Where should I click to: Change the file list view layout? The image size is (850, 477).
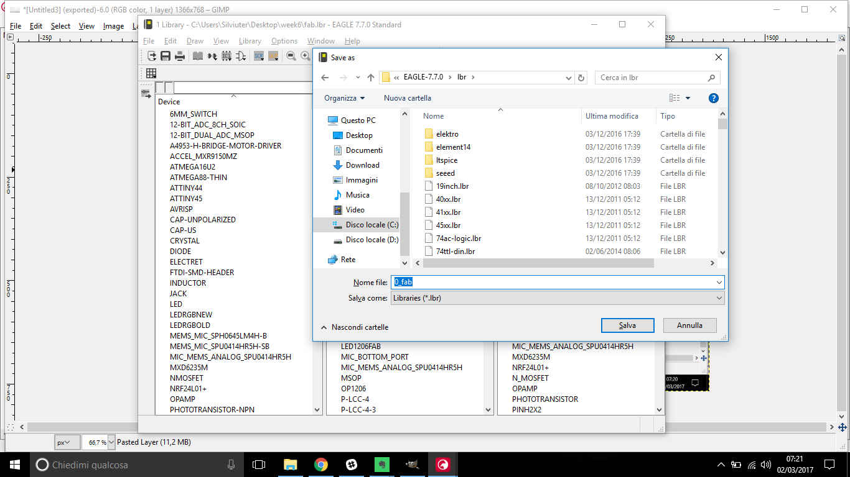tap(675, 98)
